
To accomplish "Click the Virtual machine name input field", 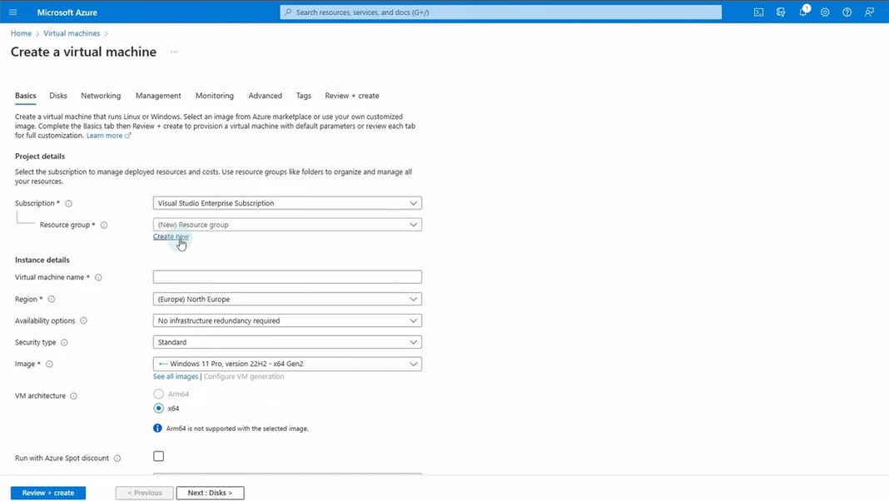I will click(x=286, y=276).
